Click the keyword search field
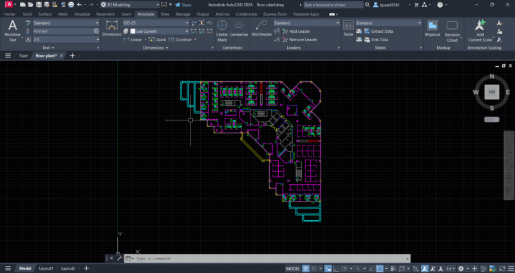 coord(333,5)
